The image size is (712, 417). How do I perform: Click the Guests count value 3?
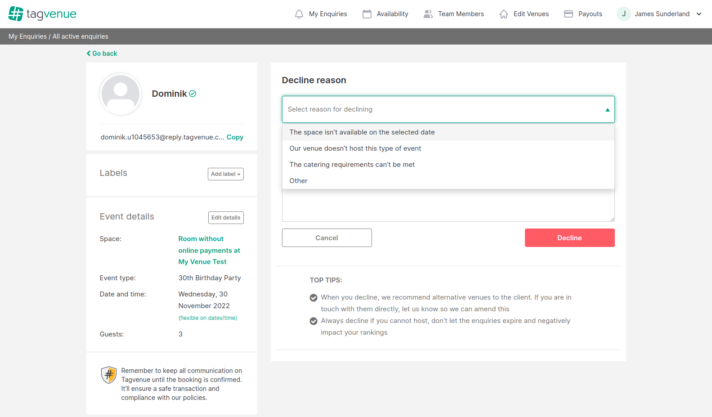pyautogui.click(x=180, y=334)
